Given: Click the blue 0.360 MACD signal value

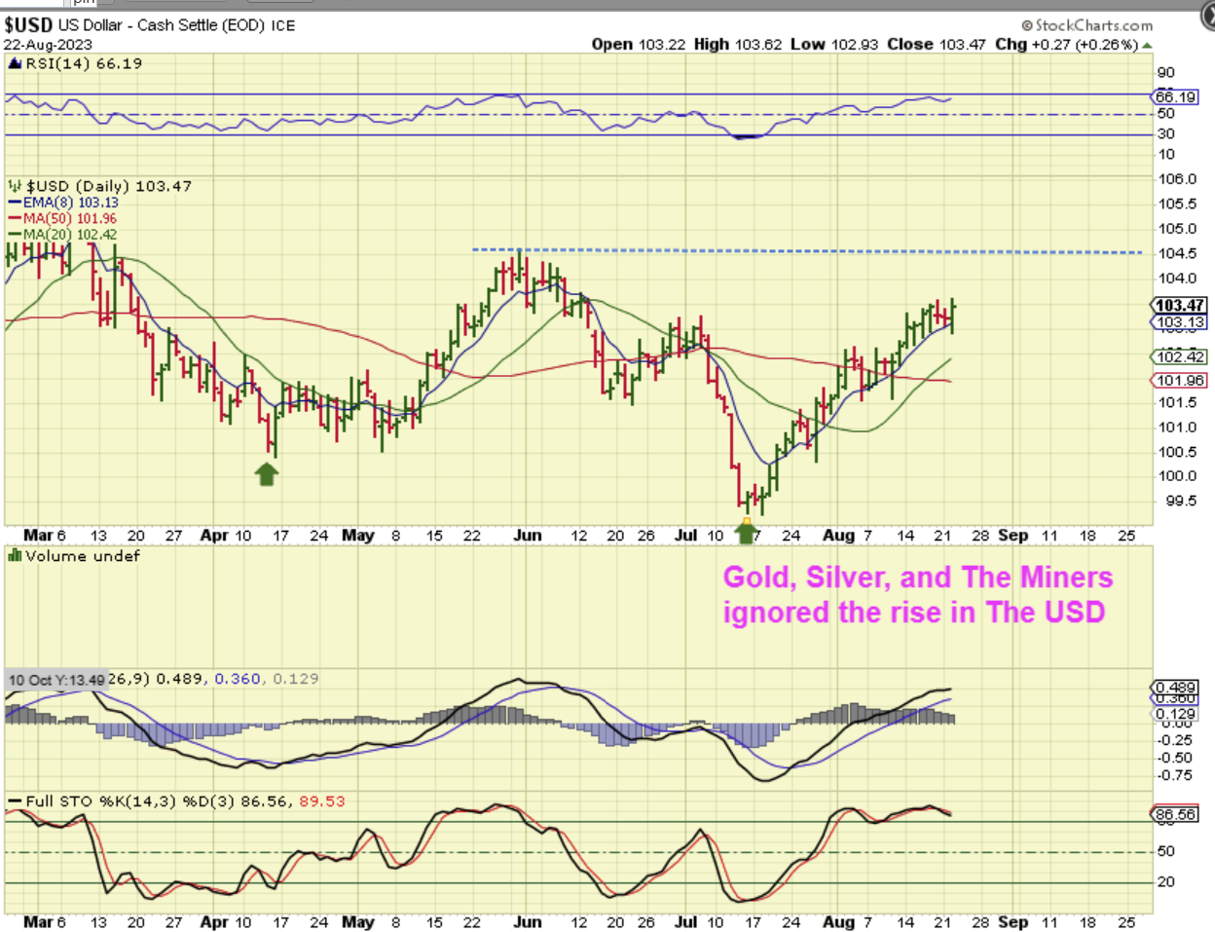Looking at the screenshot, I should [x=238, y=679].
